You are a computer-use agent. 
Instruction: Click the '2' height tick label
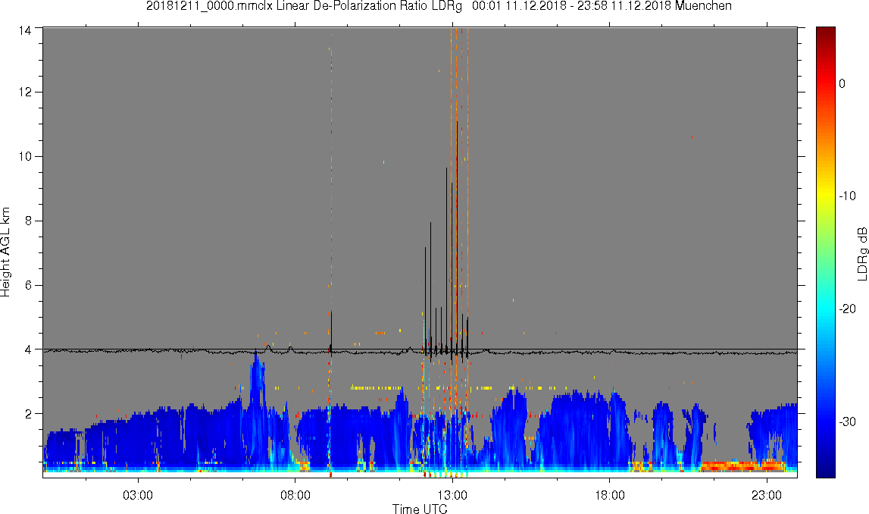pyautogui.click(x=28, y=414)
